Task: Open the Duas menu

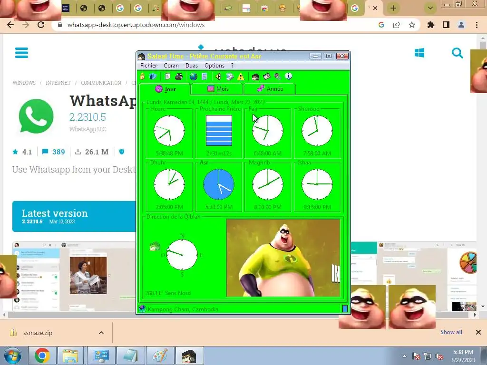Action: (x=192, y=66)
